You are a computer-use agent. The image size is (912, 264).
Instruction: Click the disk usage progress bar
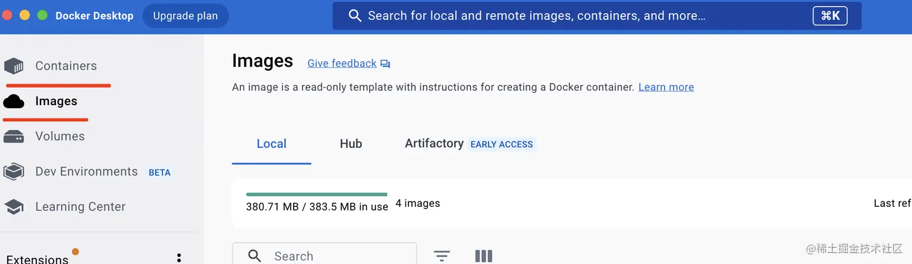tap(317, 194)
